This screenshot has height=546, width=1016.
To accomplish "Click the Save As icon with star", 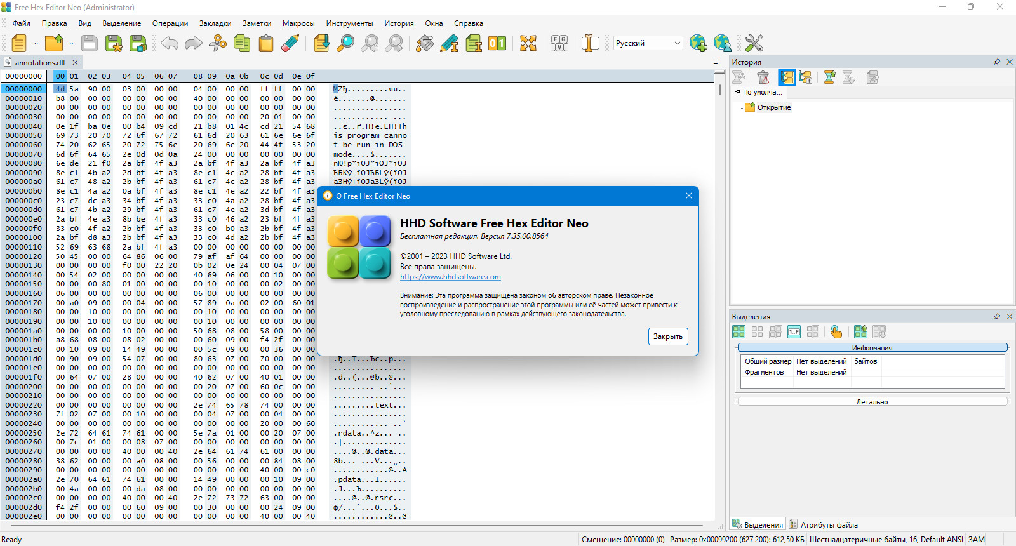I will (x=114, y=43).
